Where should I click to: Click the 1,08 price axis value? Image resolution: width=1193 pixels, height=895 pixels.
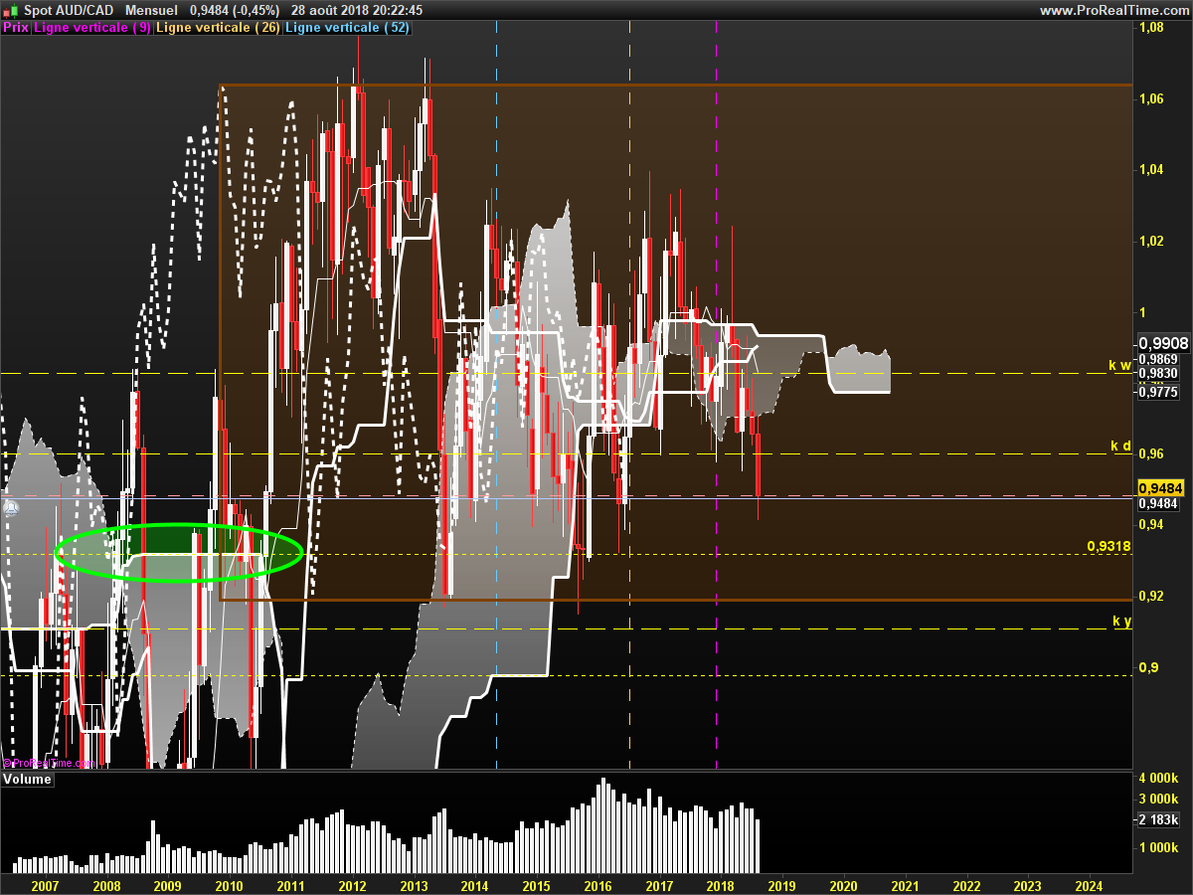pyautogui.click(x=1150, y=28)
